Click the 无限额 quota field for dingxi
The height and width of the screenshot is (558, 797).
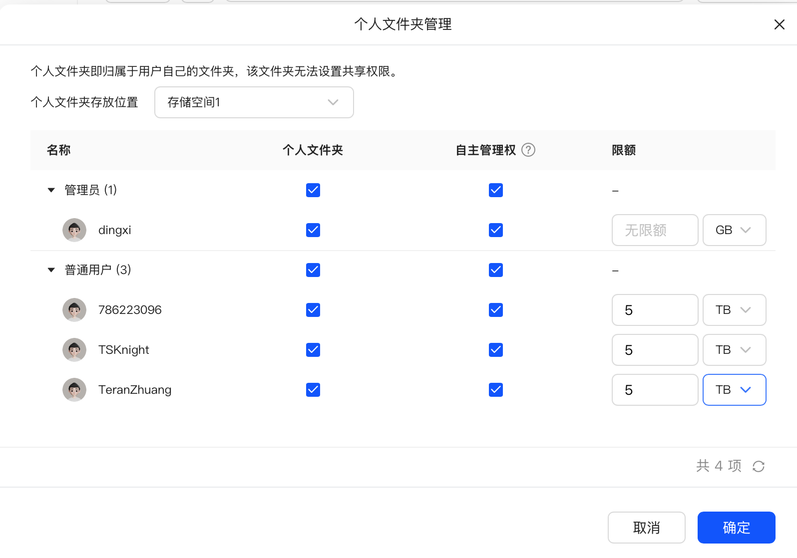click(x=654, y=230)
